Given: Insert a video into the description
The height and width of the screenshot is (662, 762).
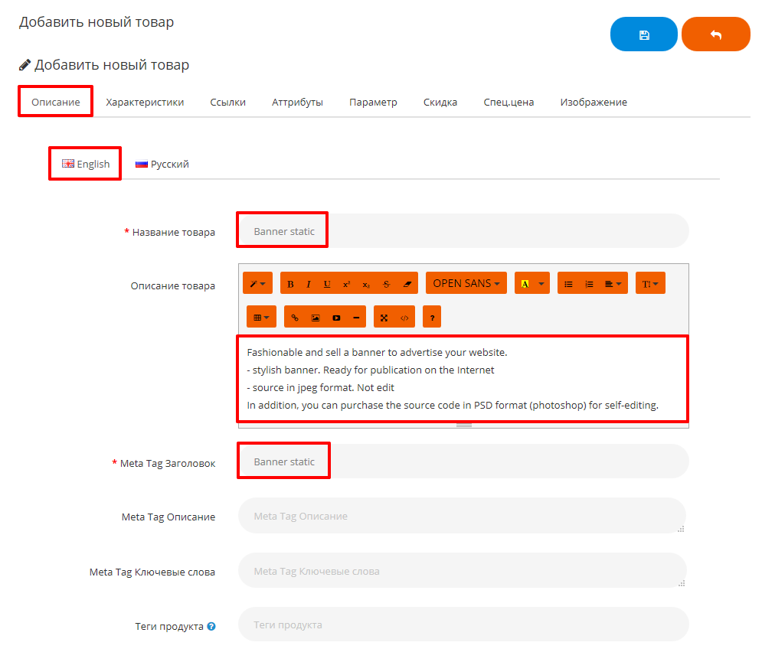Looking at the screenshot, I should pyautogui.click(x=335, y=317).
